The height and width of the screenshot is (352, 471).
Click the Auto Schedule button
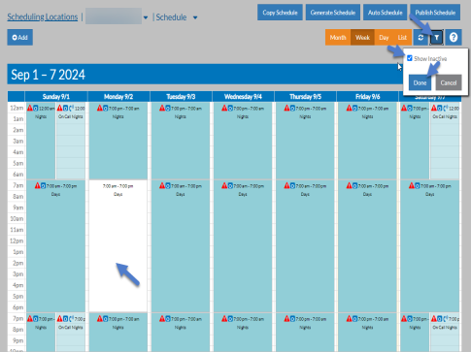[386, 13]
